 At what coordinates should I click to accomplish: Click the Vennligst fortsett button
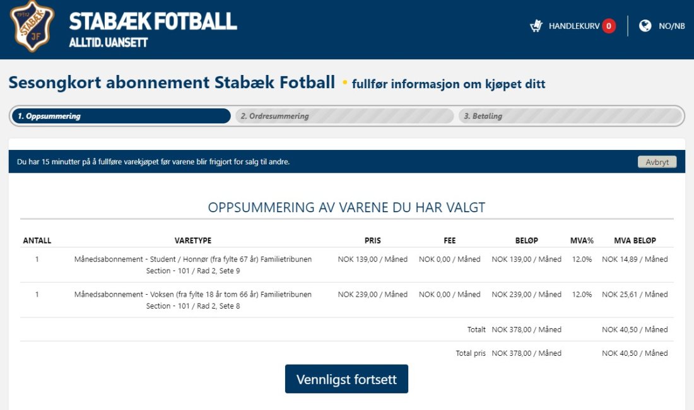coord(346,379)
